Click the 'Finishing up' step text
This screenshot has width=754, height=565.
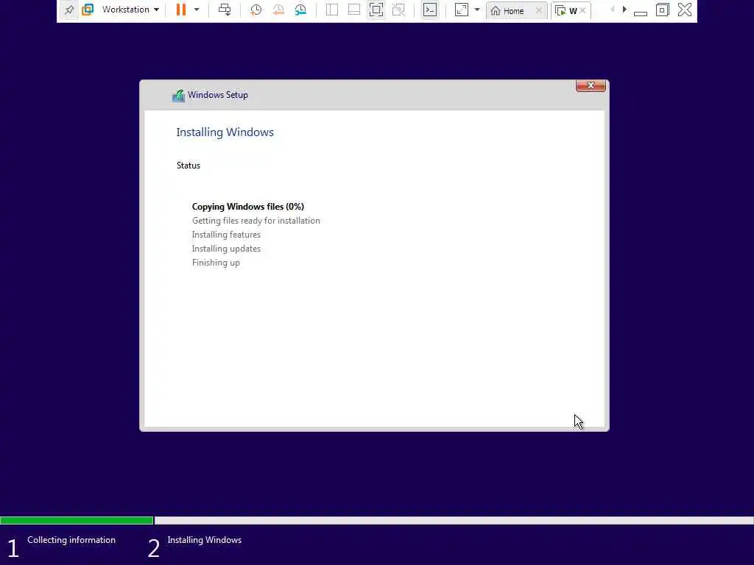(x=216, y=263)
